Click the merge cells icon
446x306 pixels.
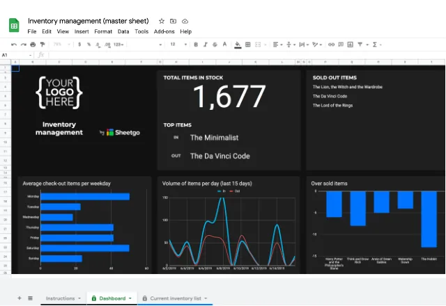(258, 45)
